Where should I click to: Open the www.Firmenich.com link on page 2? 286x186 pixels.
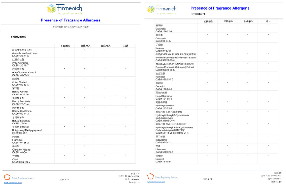156,182
